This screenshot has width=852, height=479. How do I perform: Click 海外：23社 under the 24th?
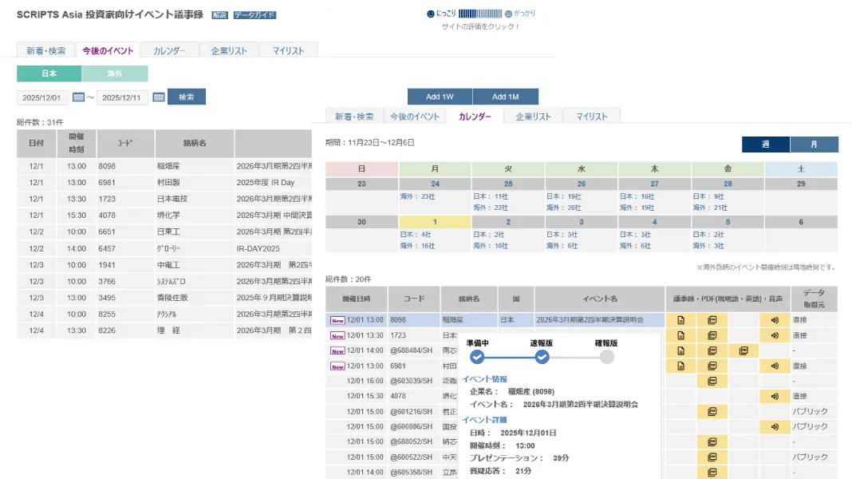pos(417,196)
